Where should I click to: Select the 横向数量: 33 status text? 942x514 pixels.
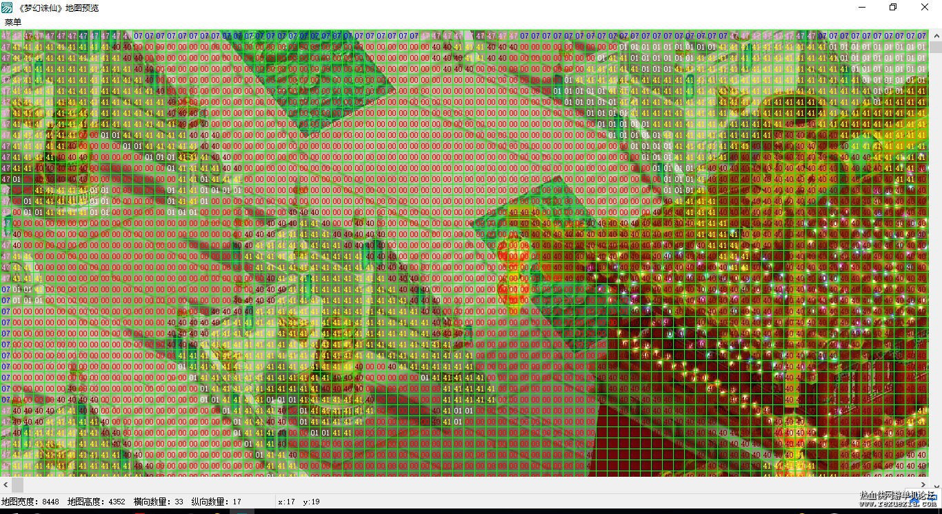pos(159,502)
